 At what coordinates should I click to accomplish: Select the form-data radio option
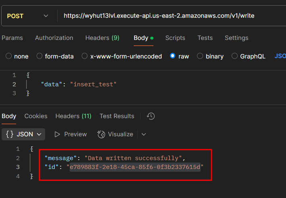point(39,56)
